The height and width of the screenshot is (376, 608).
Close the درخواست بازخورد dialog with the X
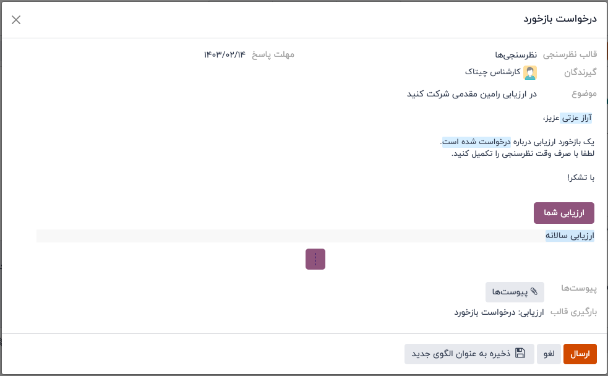[x=16, y=20]
